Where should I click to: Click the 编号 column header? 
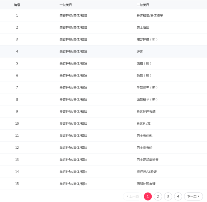click(x=17, y=5)
